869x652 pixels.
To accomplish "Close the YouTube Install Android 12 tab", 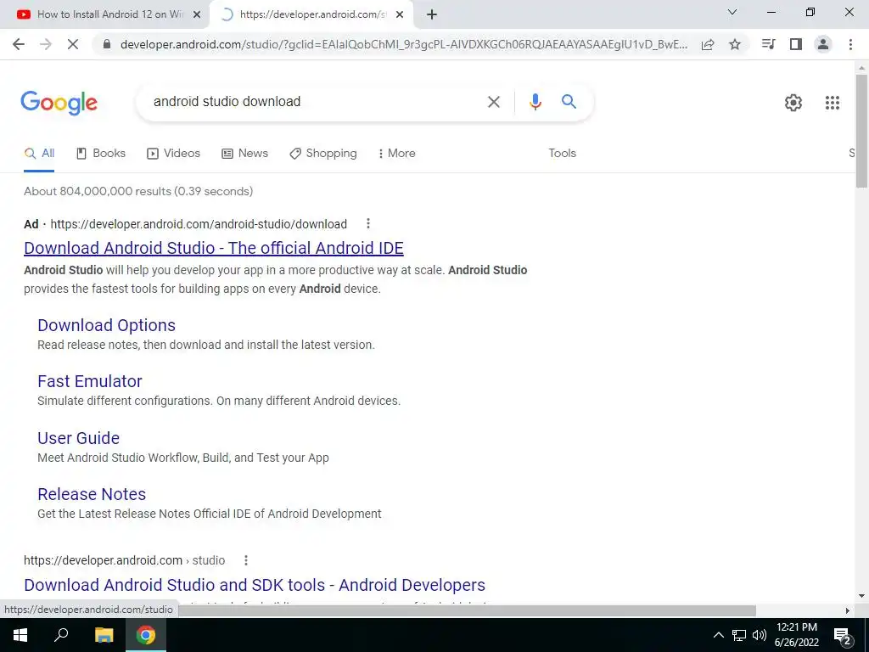I will point(196,15).
